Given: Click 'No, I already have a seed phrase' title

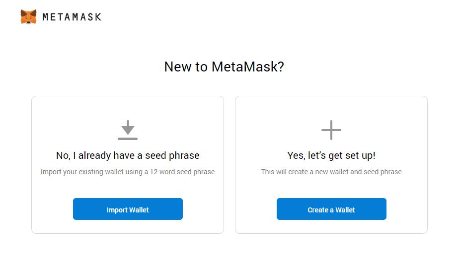Looking at the screenshot, I should (128, 155).
